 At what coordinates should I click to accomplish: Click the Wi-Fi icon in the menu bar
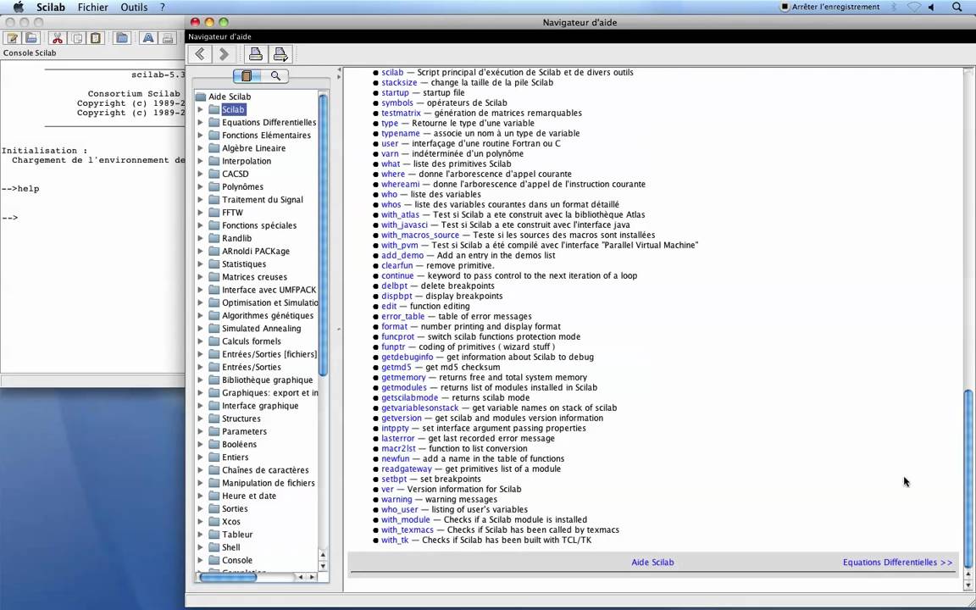(x=913, y=7)
